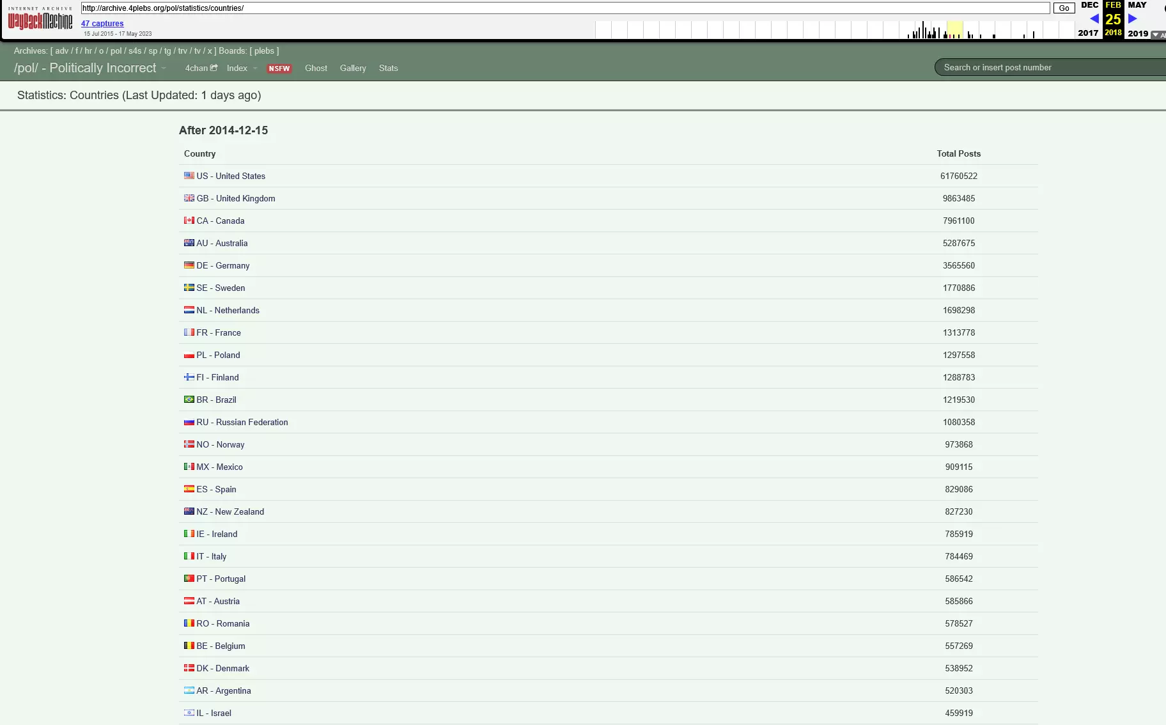This screenshot has height=725, width=1166.
Task: Select the DEC month label
Action: pyautogui.click(x=1089, y=5)
